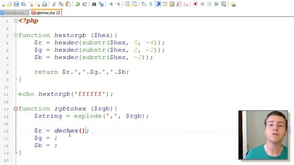This screenshot has height=165, width=294.
Task: Click the function name 'hextorgb' on line 3
Action: 70,35
